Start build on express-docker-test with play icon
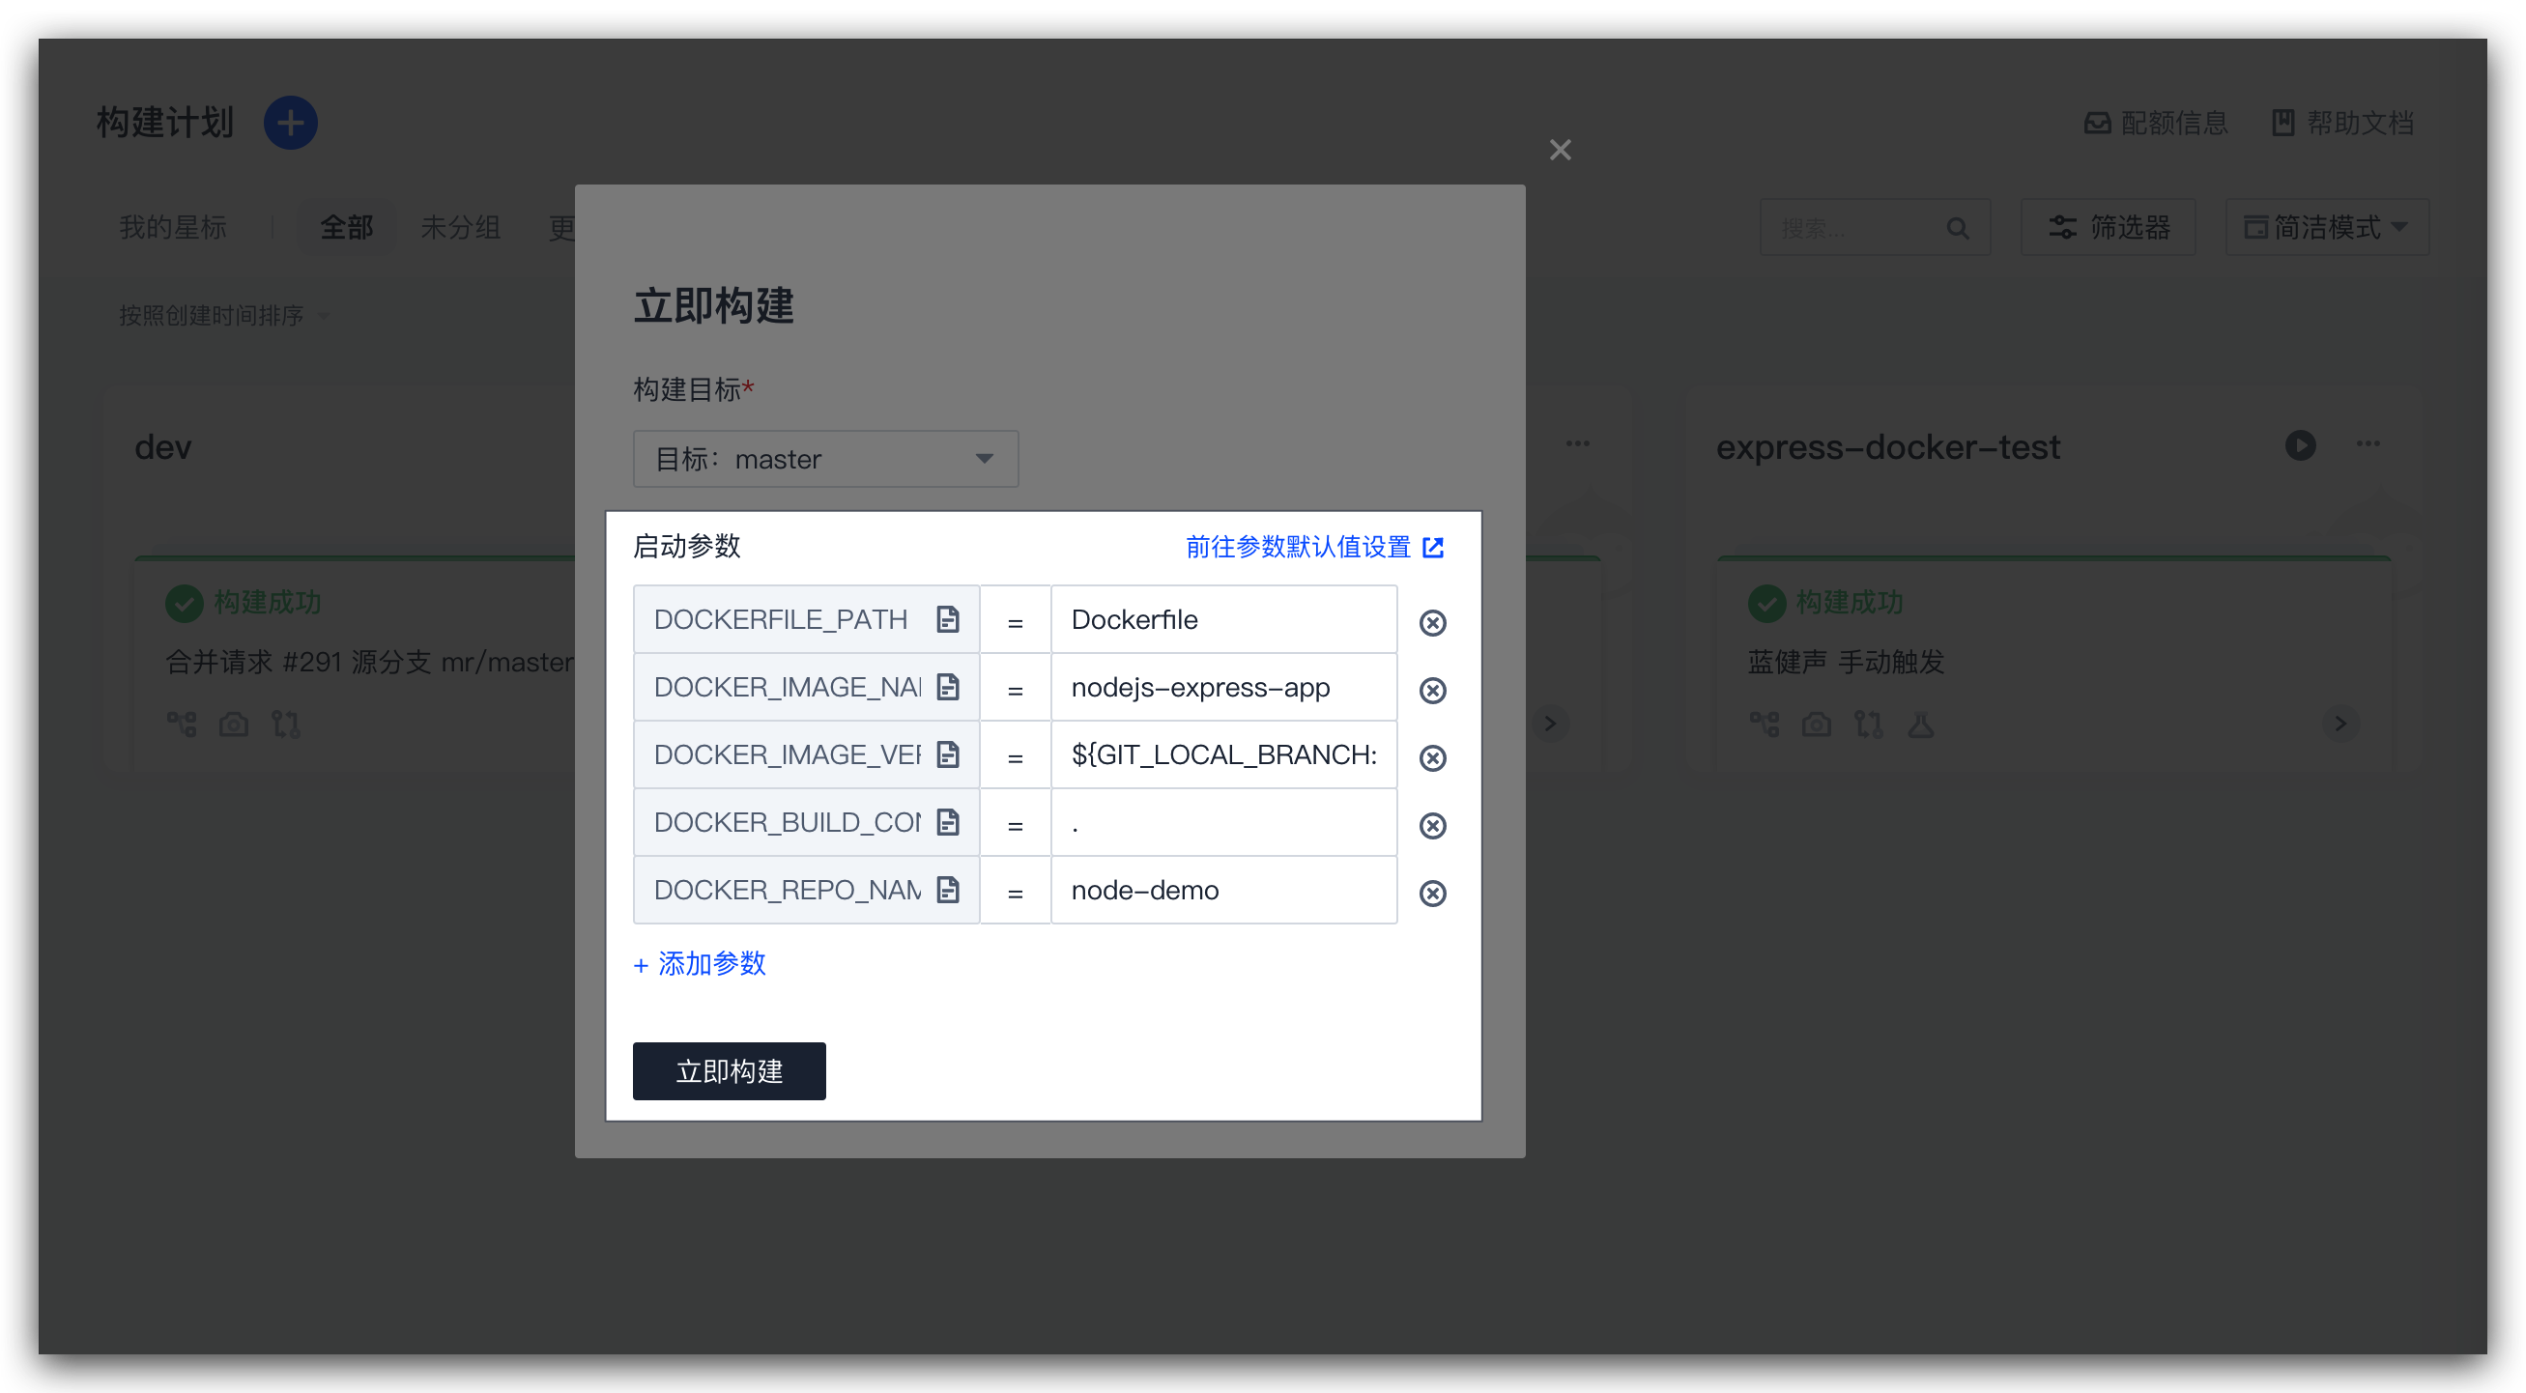Viewport: 2526px width, 1393px height. [2301, 445]
